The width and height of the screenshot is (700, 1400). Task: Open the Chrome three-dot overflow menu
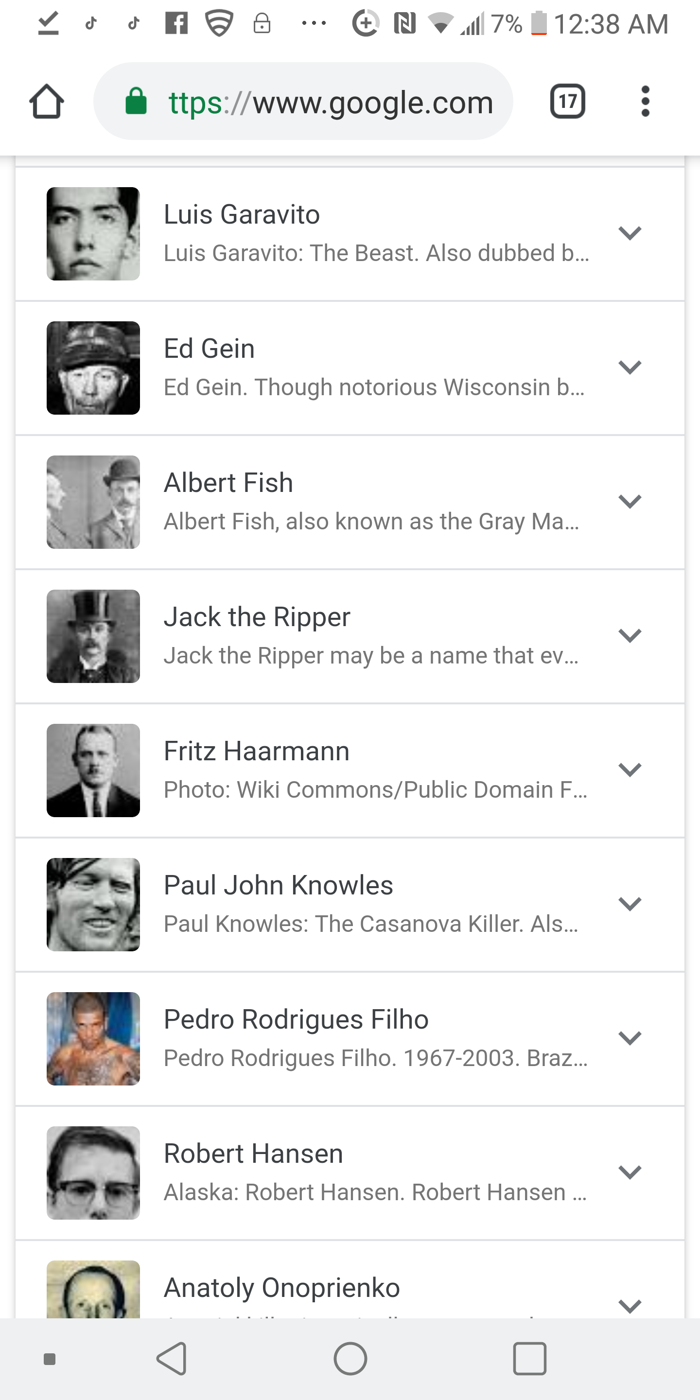[x=645, y=102]
